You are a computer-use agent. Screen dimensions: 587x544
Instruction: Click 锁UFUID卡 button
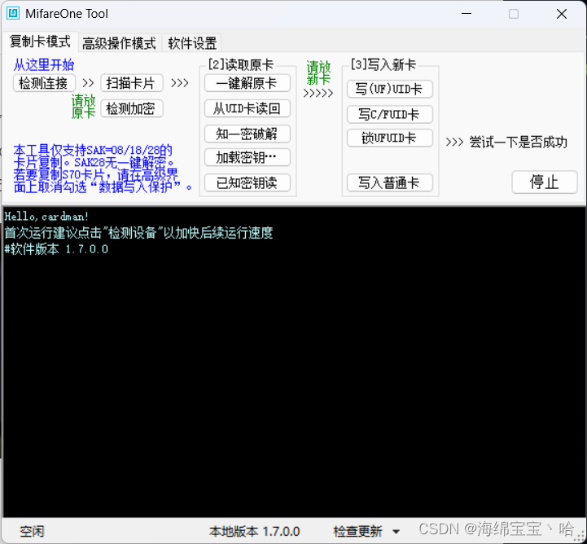click(x=390, y=138)
